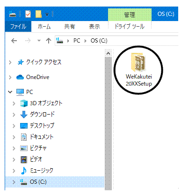Select PC in navigation pane
Viewport: 181px width, 195px height.
click(29, 92)
